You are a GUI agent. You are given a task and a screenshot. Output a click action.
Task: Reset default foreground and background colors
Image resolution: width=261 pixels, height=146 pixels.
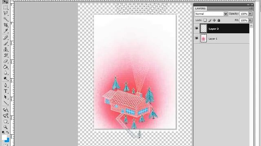click(3, 132)
